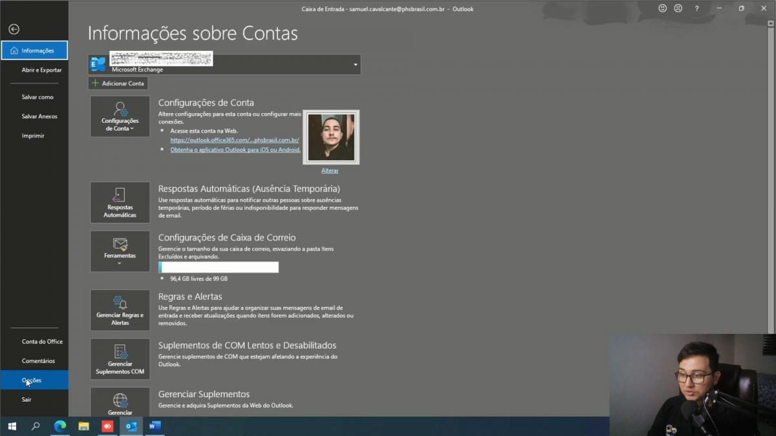Open link for Outlook iOS or Android app

click(x=235, y=149)
